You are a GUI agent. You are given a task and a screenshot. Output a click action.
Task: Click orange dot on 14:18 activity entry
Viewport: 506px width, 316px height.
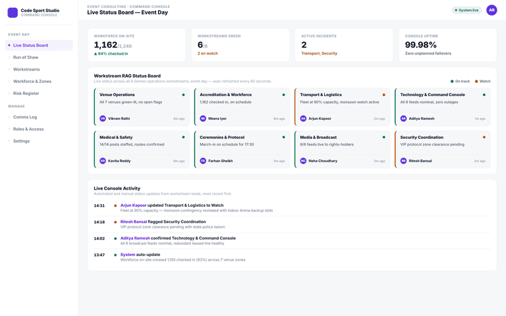coord(115,222)
